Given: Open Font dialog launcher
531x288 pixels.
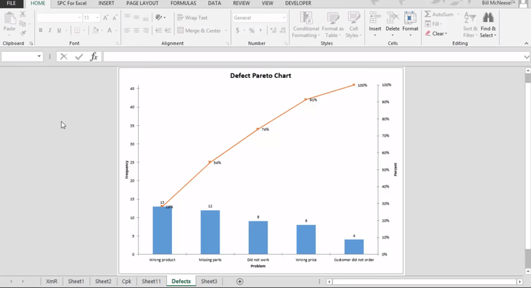Looking at the screenshot, I should pyautogui.click(x=117, y=44).
